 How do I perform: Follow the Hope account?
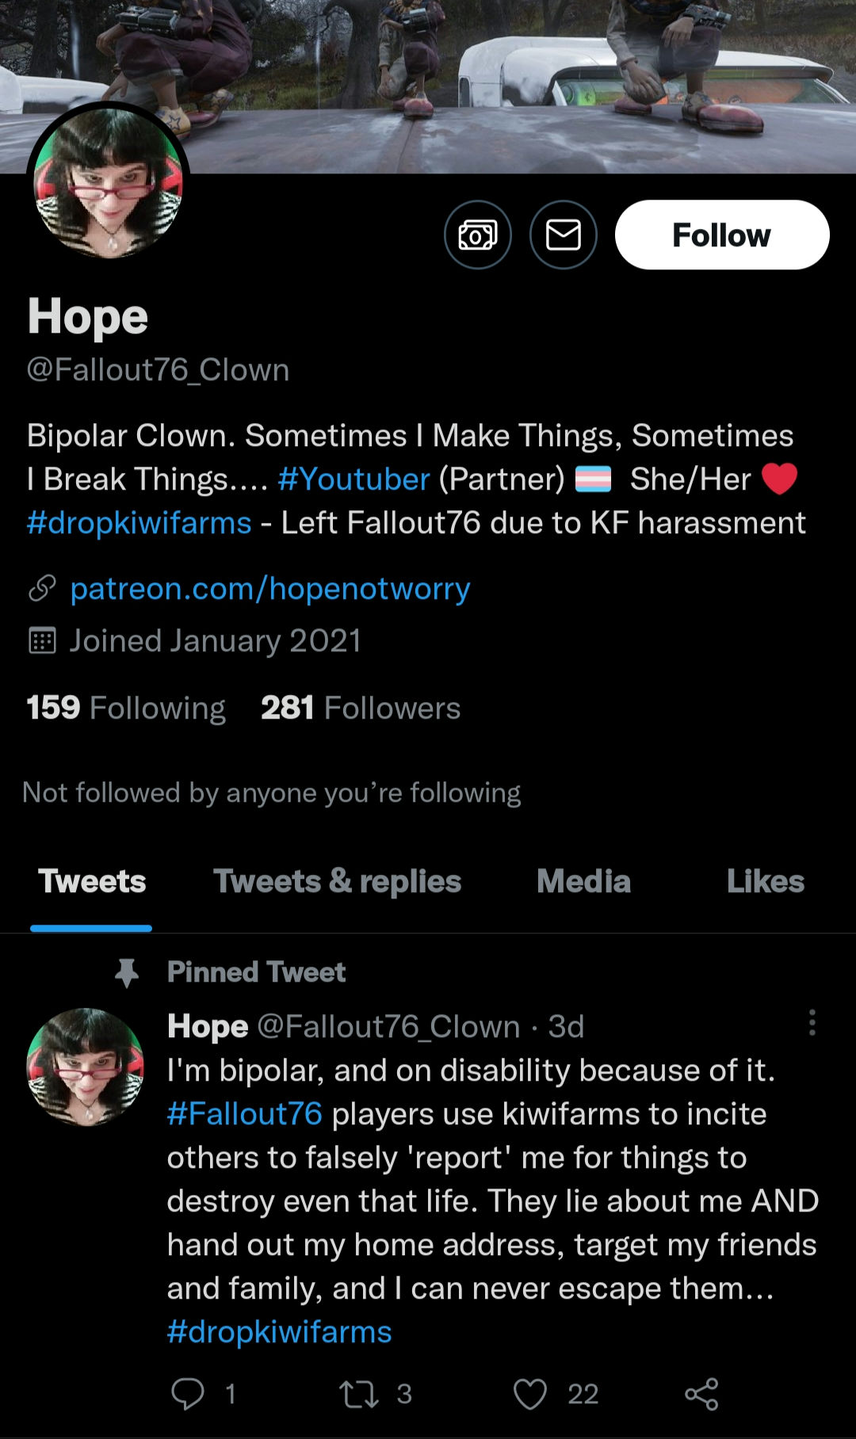coord(722,235)
